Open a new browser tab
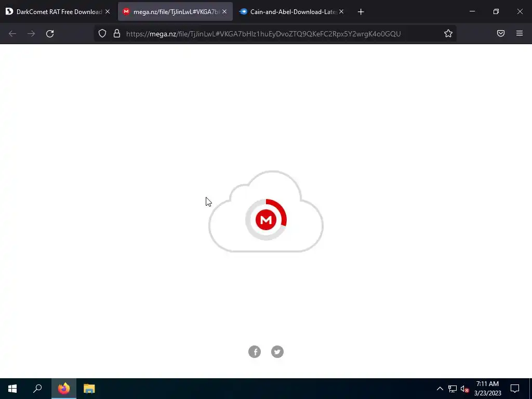This screenshot has height=399, width=532. (x=361, y=12)
